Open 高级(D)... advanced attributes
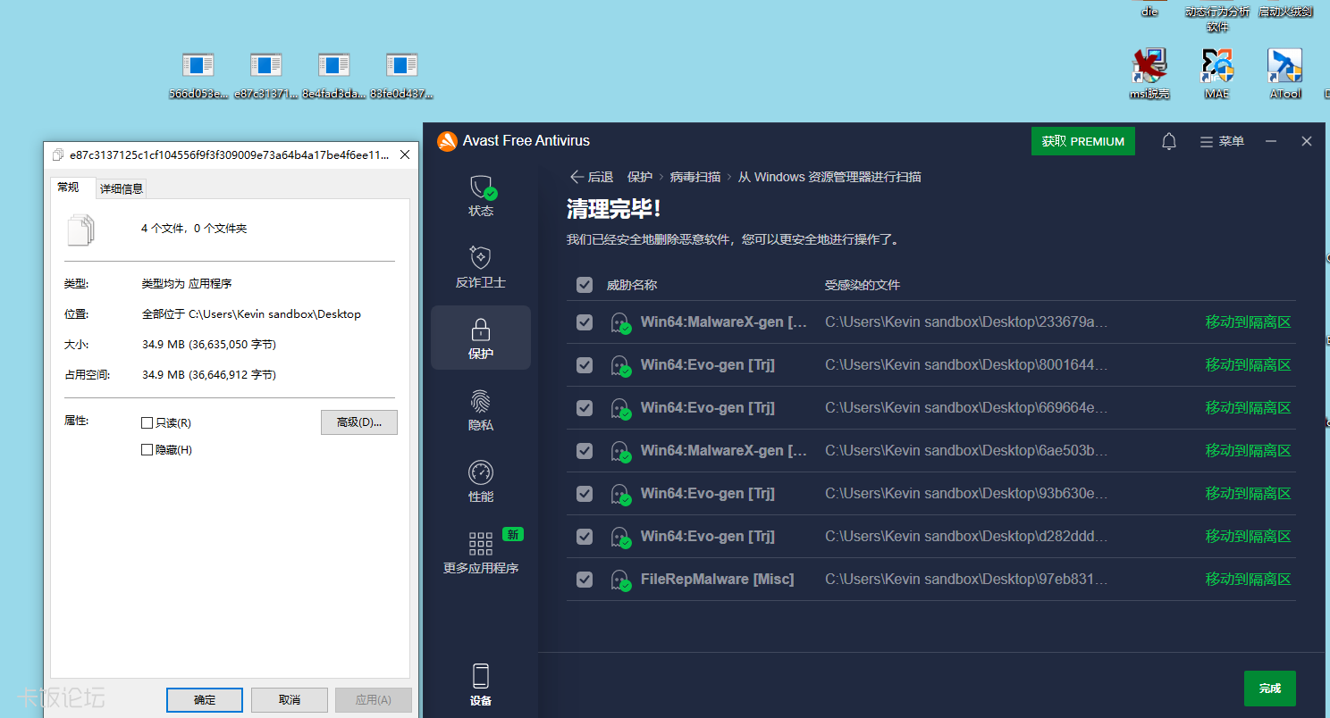 coord(359,422)
